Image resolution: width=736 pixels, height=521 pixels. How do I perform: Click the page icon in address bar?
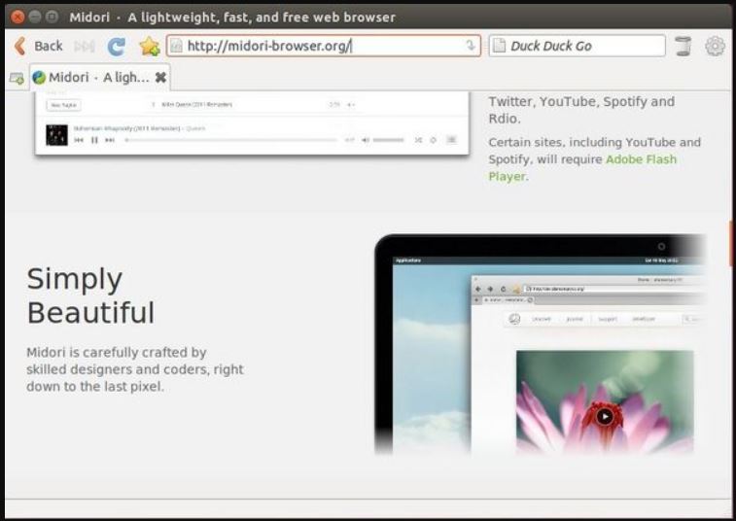[177, 46]
